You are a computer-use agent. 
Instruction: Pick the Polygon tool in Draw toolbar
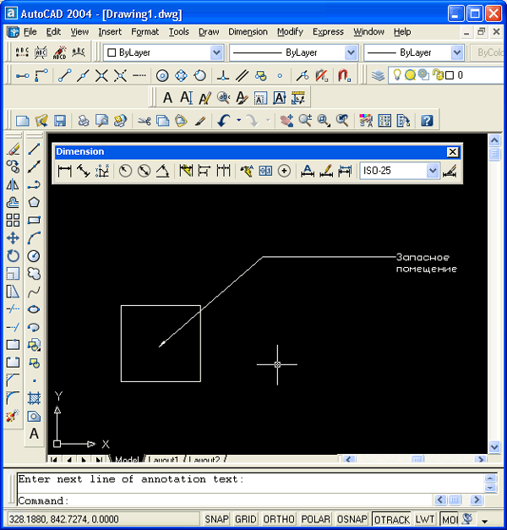[x=34, y=202]
